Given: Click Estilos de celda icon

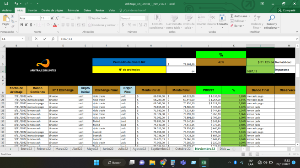Looking at the screenshot, I should point(188,19).
